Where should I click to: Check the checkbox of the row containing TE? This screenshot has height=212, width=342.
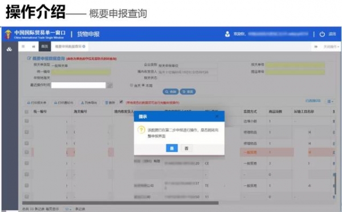coord(27,185)
